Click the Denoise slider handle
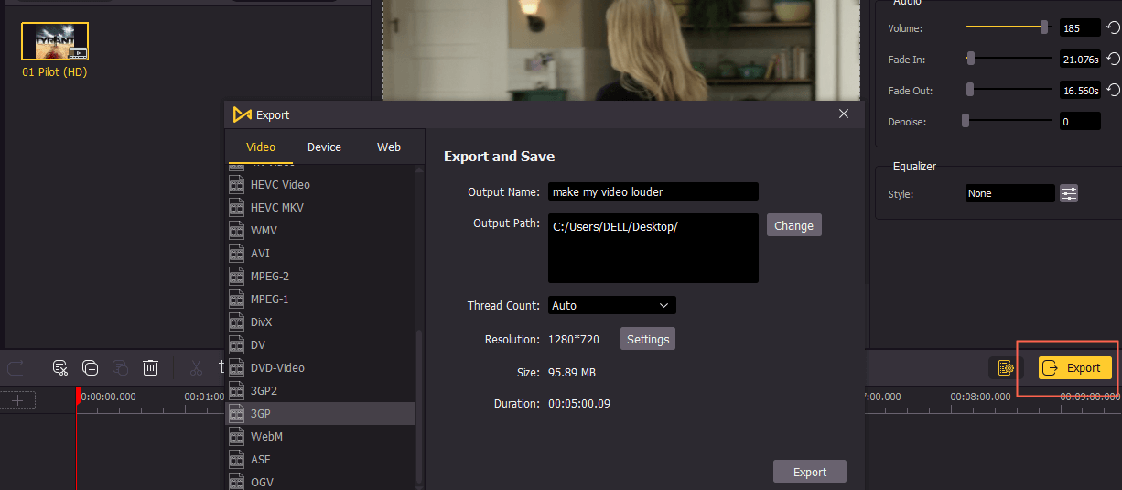The width and height of the screenshot is (1122, 490). 966,121
